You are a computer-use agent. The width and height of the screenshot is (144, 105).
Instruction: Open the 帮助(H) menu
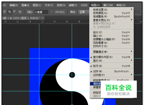121,5
